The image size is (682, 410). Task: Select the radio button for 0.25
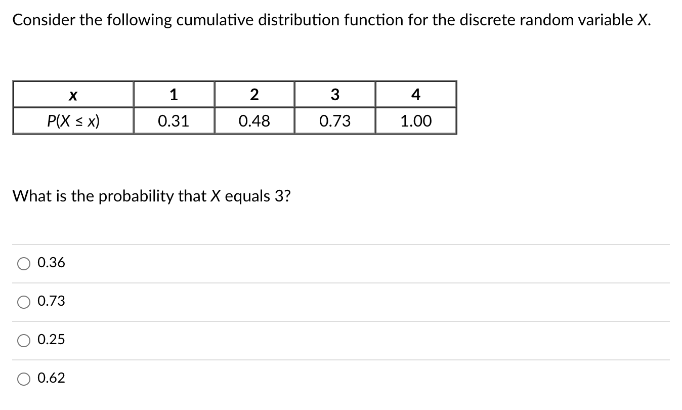tap(23, 340)
